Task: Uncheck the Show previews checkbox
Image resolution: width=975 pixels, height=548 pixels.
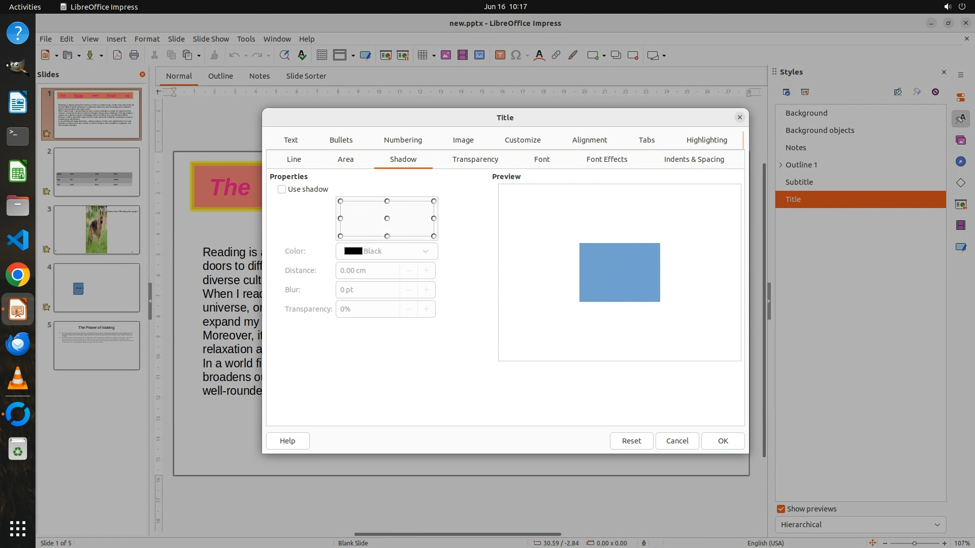Action: click(781, 509)
